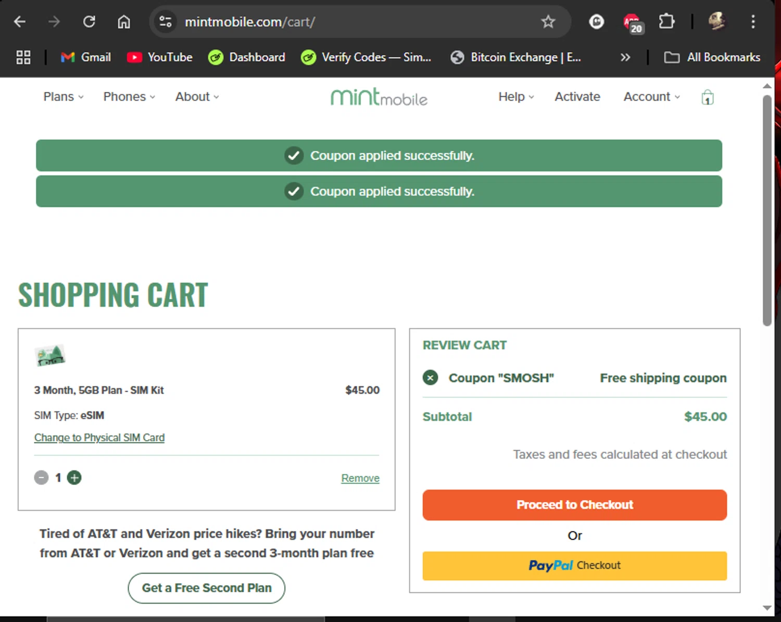This screenshot has height=622, width=781.
Task: Click Change to Physical SIM Card link
Action: point(99,438)
